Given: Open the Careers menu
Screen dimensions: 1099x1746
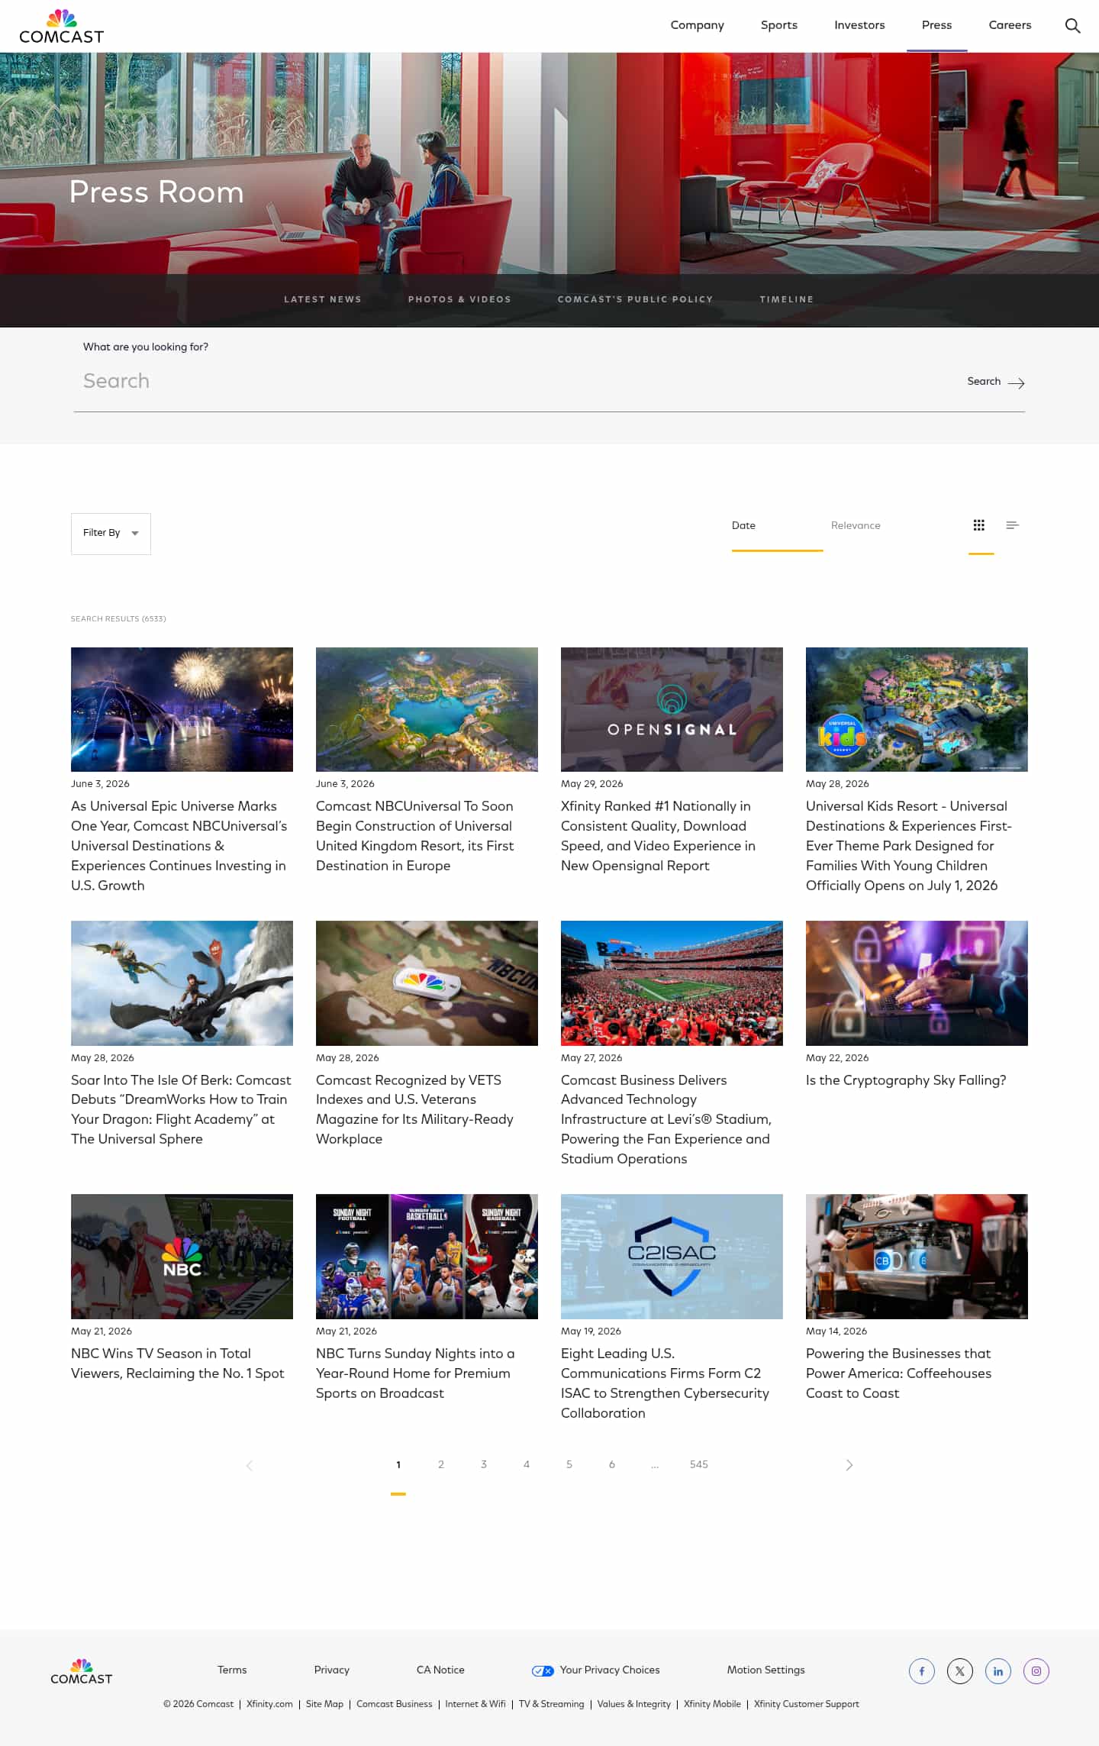Looking at the screenshot, I should point(1010,25).
